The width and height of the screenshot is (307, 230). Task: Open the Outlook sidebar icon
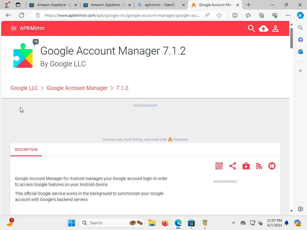[300, 52]
